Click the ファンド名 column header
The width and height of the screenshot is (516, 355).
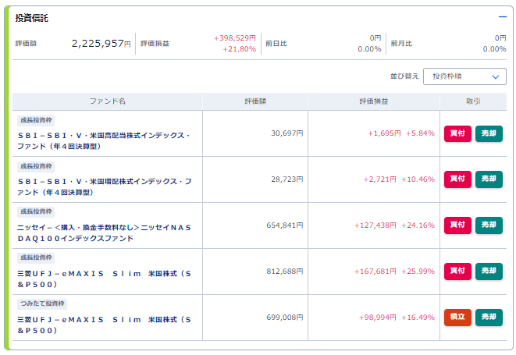(x=107, y=101)
